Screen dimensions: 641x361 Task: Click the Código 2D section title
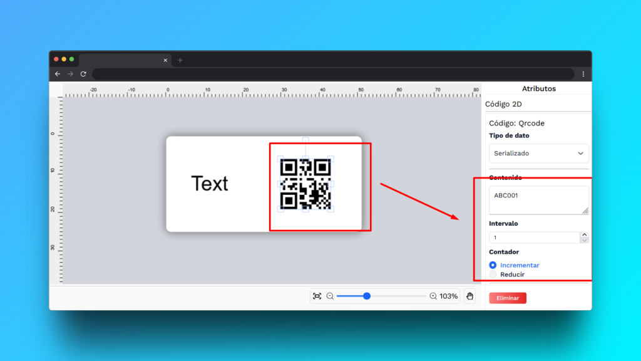tap(503, 104)
